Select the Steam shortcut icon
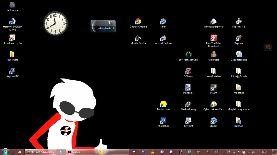 [214, 88]
